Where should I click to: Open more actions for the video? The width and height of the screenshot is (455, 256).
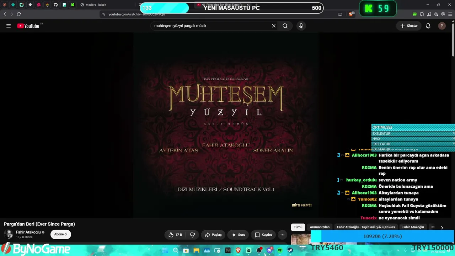(x=282, y=235)
